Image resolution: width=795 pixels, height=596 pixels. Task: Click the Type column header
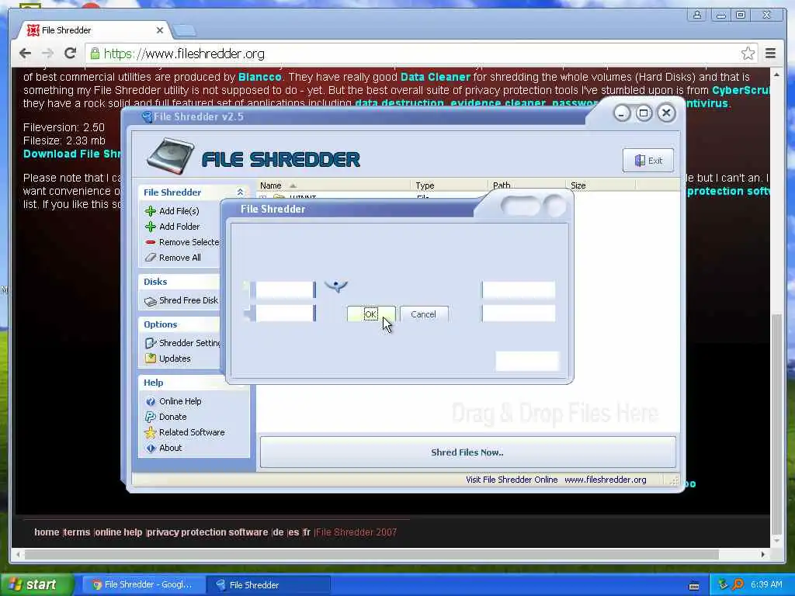pyautogui.click(x=449, y=185)
